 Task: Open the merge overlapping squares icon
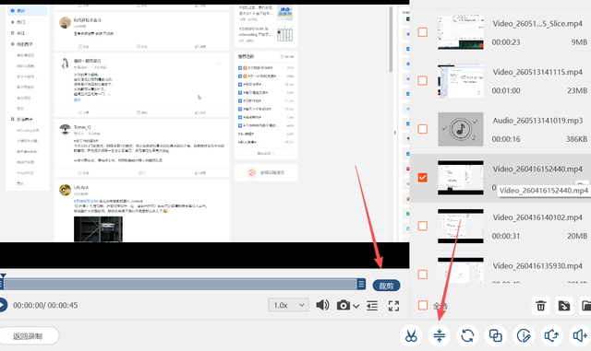click(x=495, y=335)
